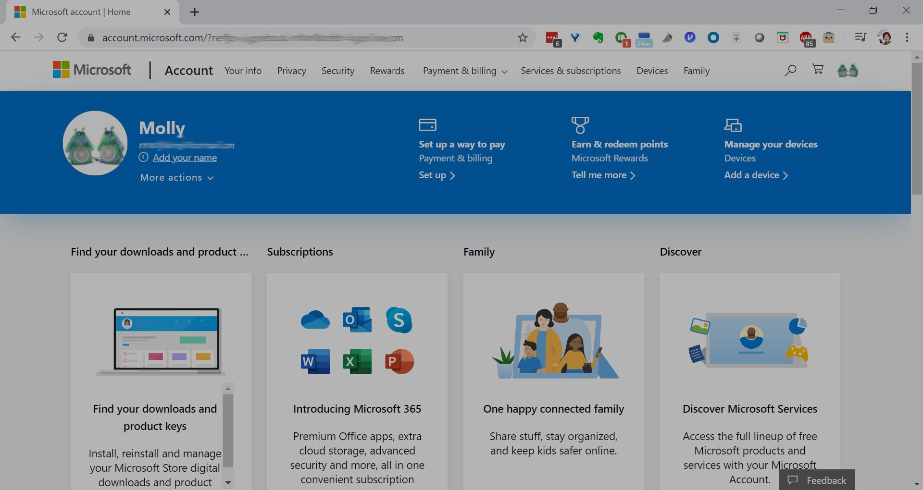Click the LastPass extension icon
The width and height of the screenshot is (923, 490).
[x=552, y=37]
